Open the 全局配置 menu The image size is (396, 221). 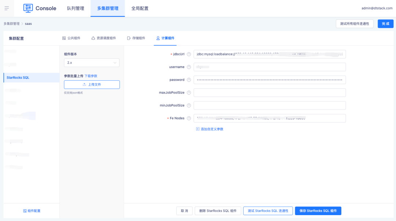140,8
